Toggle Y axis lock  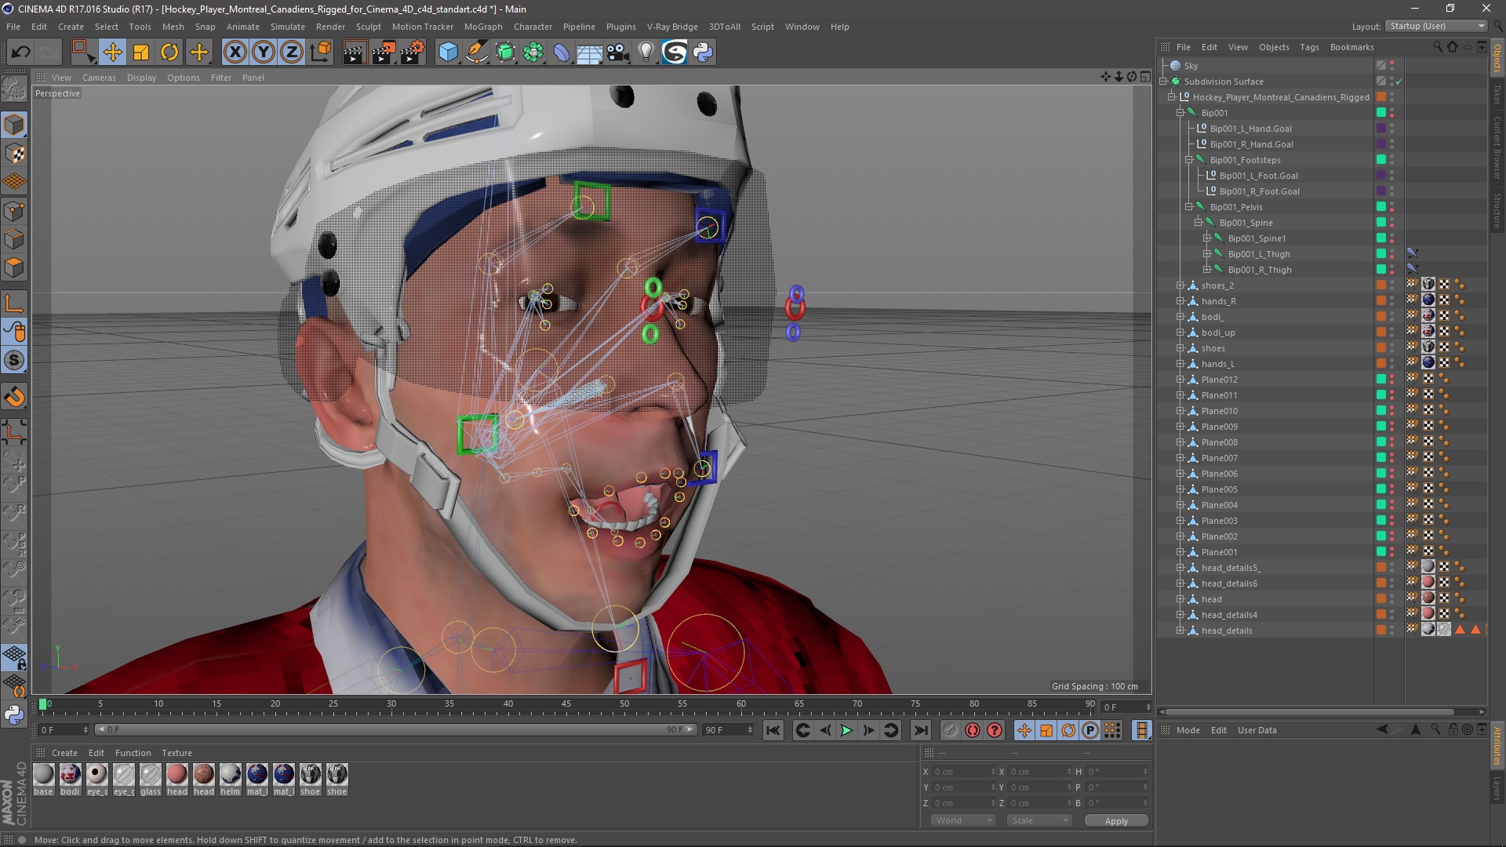point(263,53)
